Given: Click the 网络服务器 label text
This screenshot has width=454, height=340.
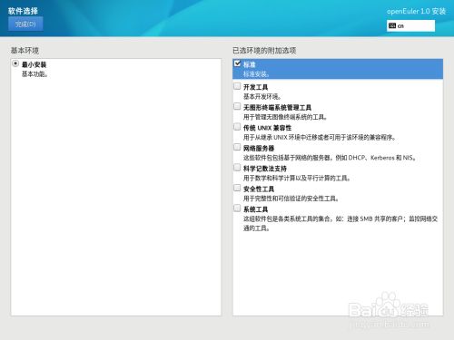Looking at the screenshot, I should pos(259,149).
